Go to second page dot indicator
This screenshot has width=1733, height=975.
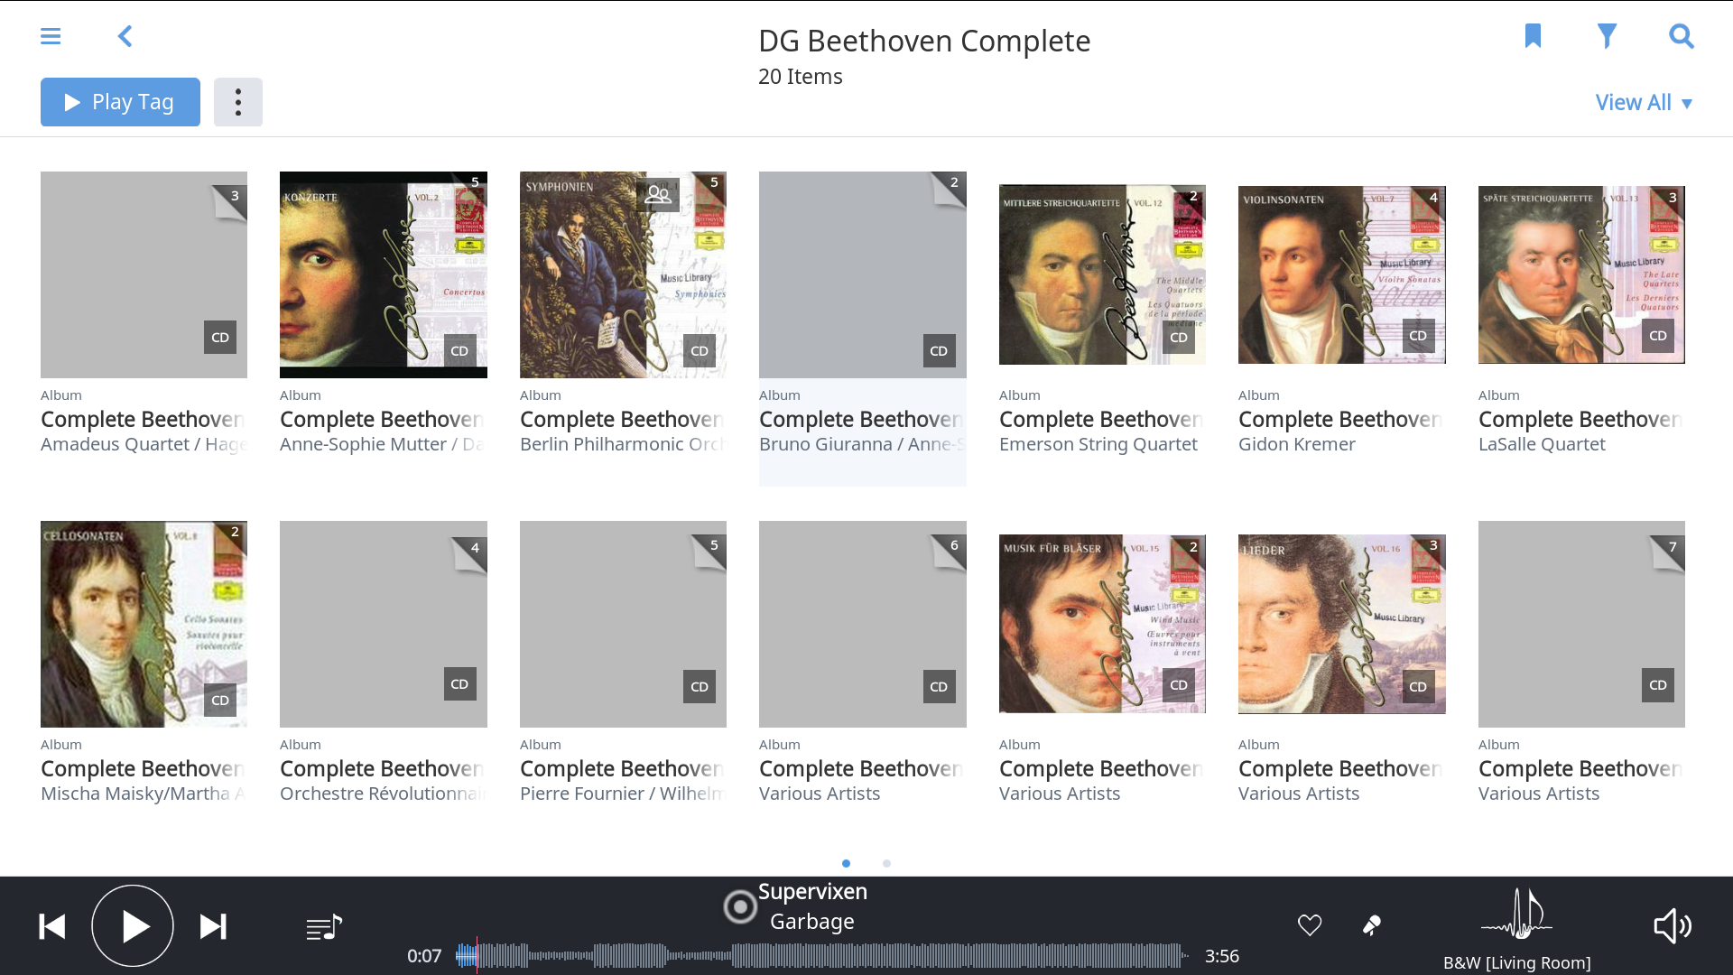click(886, 864)
